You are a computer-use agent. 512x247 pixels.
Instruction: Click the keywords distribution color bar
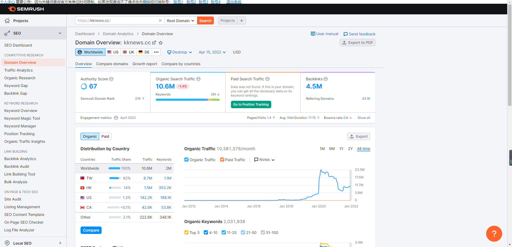[x=188, y=100]
